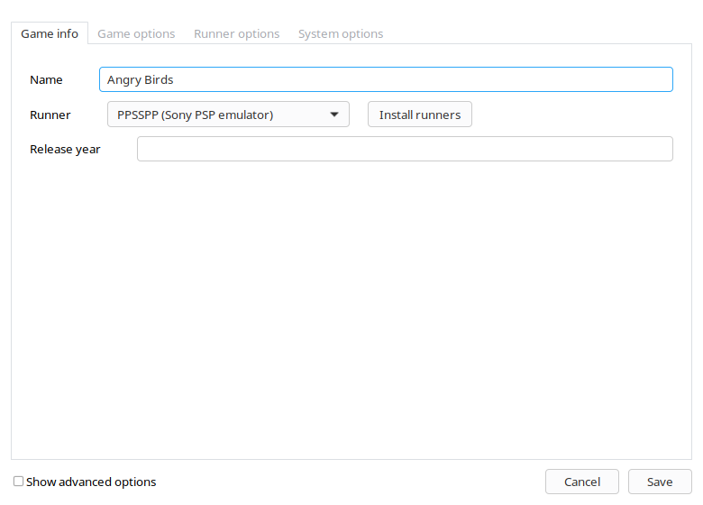Viewport: 703px width, 505px height.
Task: Click the 'Show advanced options' label text
Action: 91,482
